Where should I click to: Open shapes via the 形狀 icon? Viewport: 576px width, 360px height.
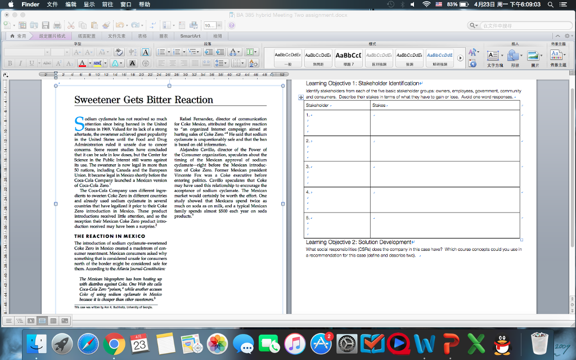pyautogui.click(x=513, y=55)
